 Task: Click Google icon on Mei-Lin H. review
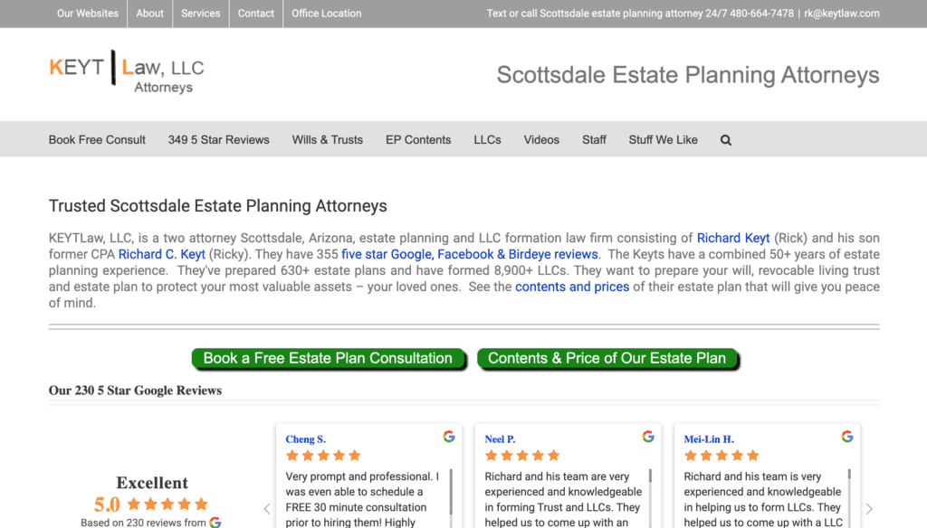847,437
